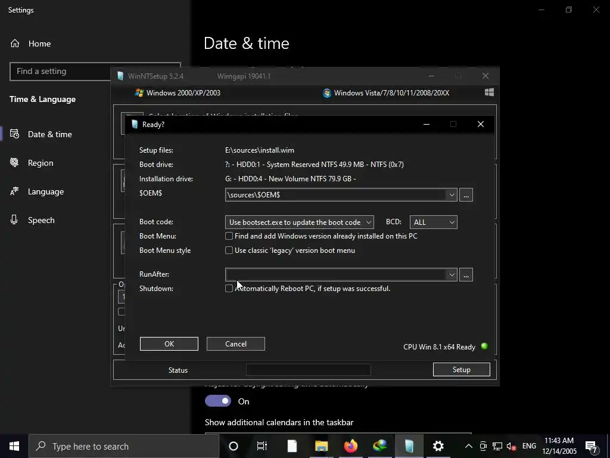
Task: Click inside the RunAfter input field
Action: tap(336, 274)
